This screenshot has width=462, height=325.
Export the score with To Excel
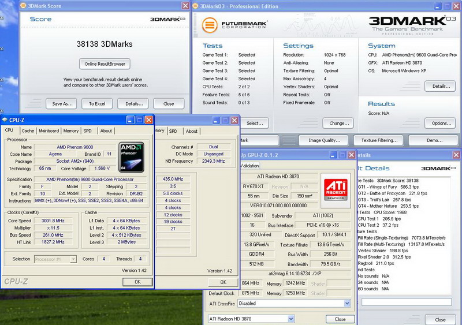pyautogui.click(x=97, y=104)
